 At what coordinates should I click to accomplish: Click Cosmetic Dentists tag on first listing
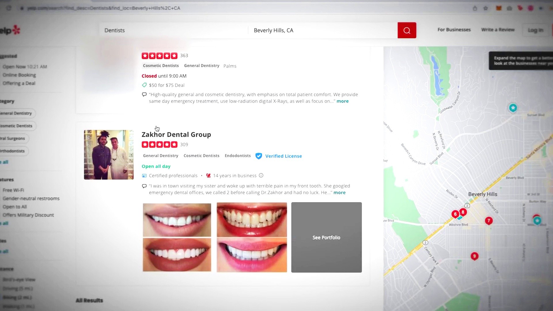tap(161, 66)
